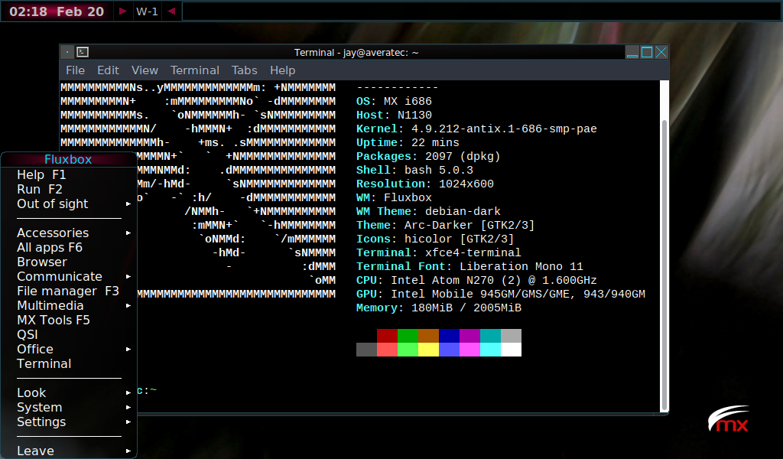Click the clock showing 02:18 Feb 20
Viewport: 783px width, 459px height.
click(57, 11)
